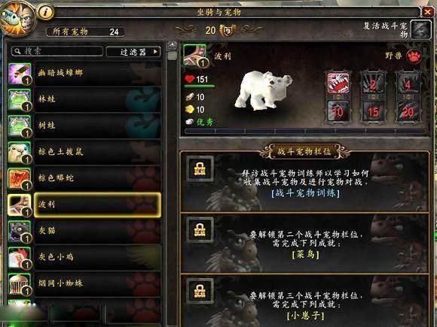Open the 战斗宠物训练 link
Screen dimensions: 437x327
click(x=305, y=193)
